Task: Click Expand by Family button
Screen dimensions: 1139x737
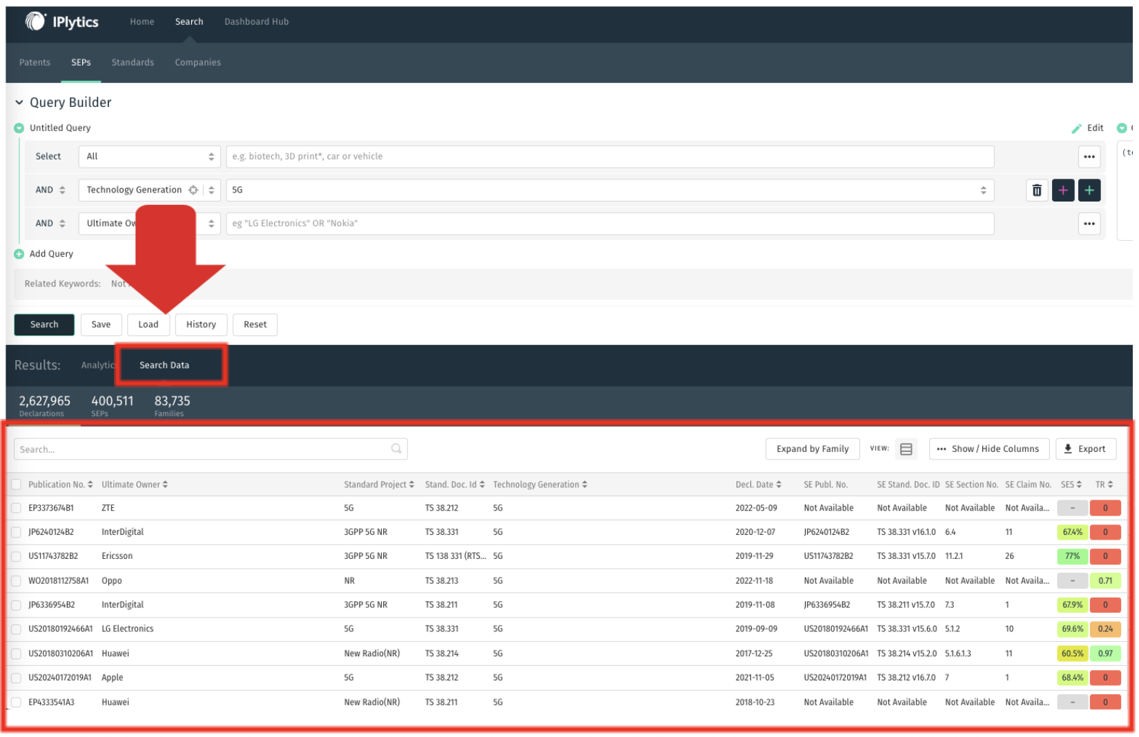Action: 812,449
